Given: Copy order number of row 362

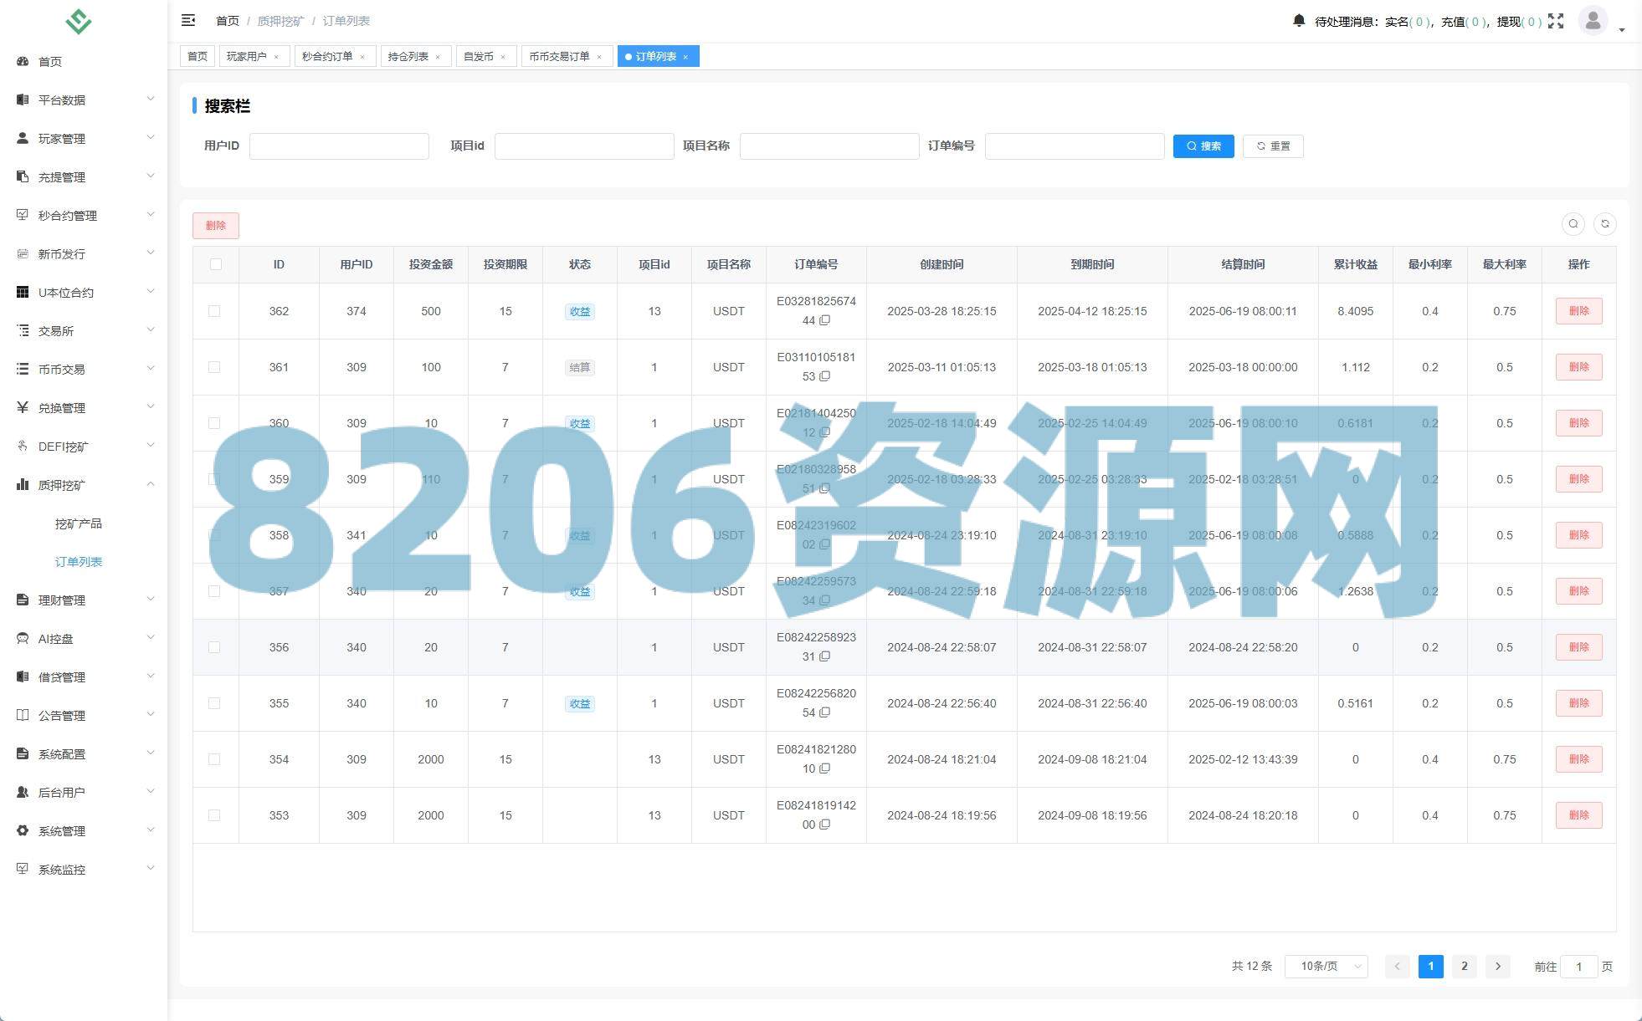Looking at the screenshot, I should click(825, 320).
